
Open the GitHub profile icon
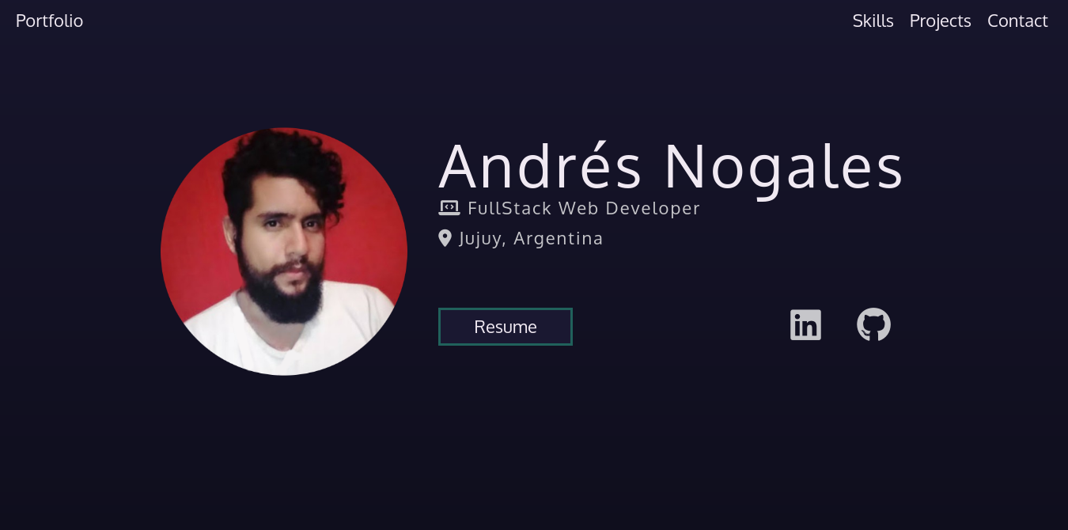click(x=873, y=325)
